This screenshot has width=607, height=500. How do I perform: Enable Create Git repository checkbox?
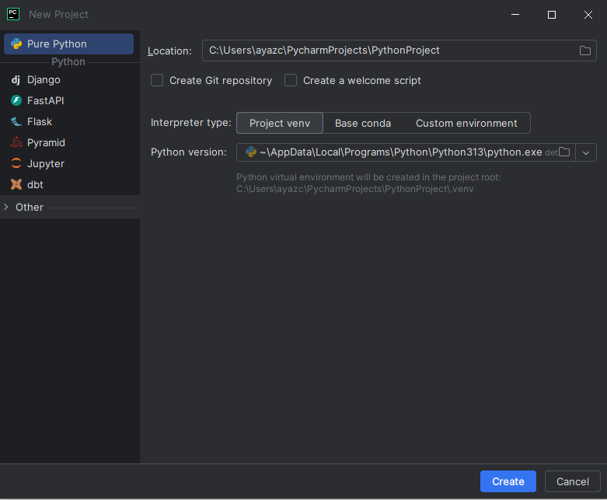click(157, 81)
